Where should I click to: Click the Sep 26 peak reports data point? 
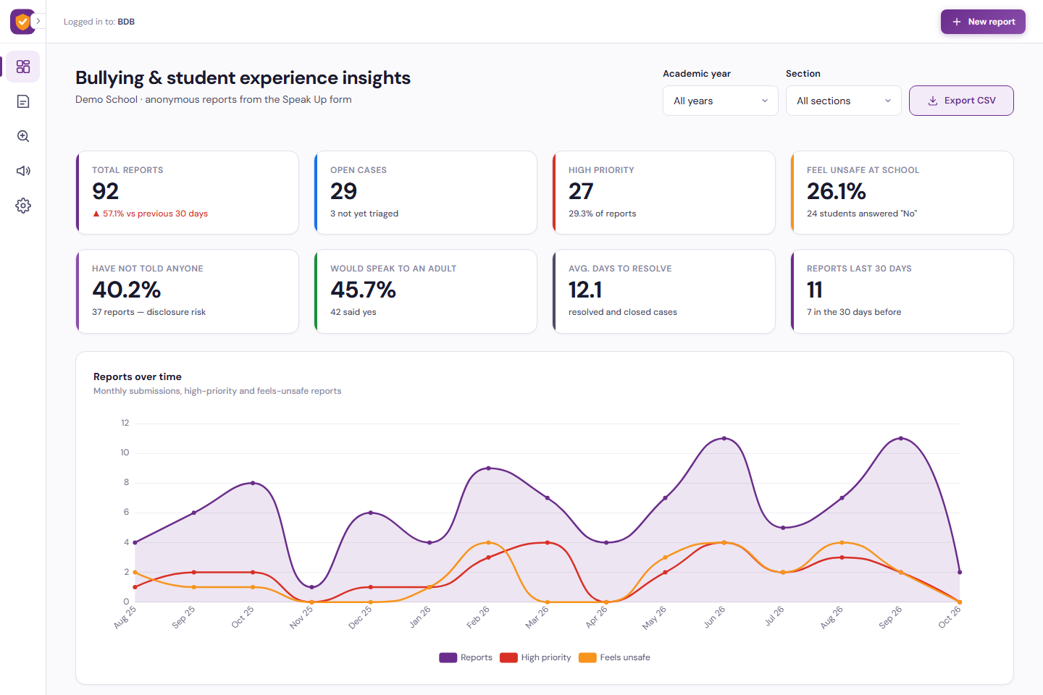901,438
